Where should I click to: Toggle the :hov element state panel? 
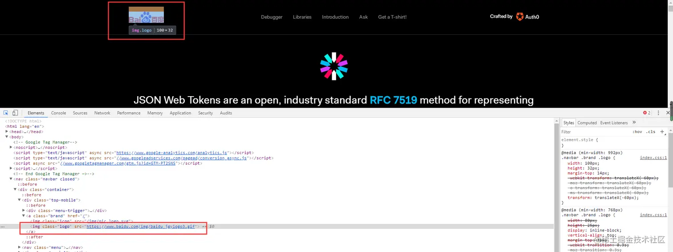coord(637,132)
